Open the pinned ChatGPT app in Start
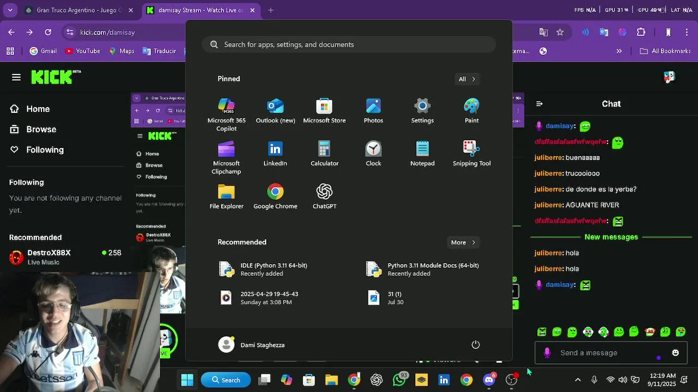This screenshot has width=698, height=392. (x=324, y=197)
